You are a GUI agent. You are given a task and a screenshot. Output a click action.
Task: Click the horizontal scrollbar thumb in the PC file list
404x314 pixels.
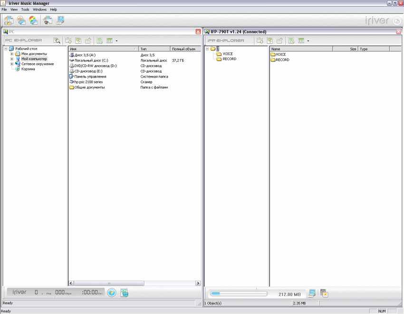[109, 283]
